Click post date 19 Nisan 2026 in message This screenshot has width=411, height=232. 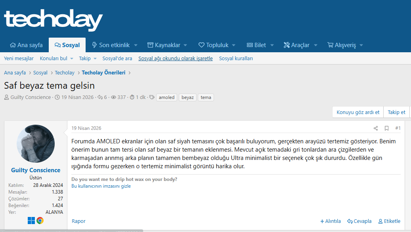86,128
